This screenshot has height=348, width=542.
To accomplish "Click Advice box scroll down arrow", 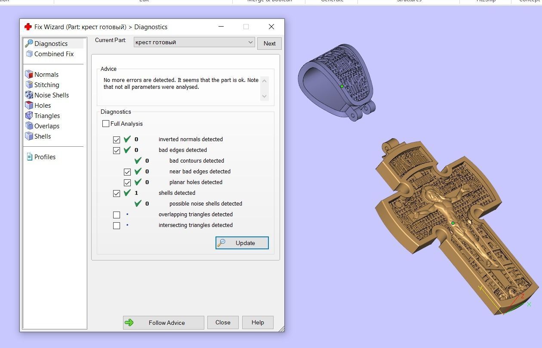I will click(265, 96).
